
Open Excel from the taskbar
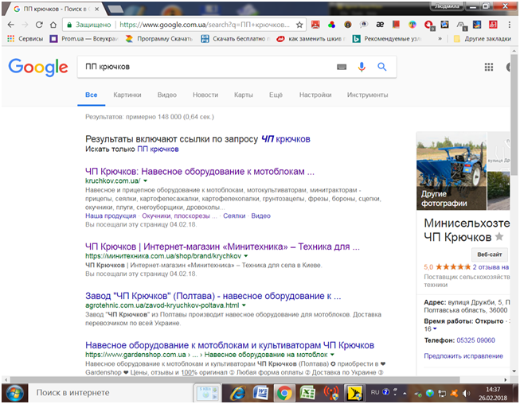[x=307, y=393]
